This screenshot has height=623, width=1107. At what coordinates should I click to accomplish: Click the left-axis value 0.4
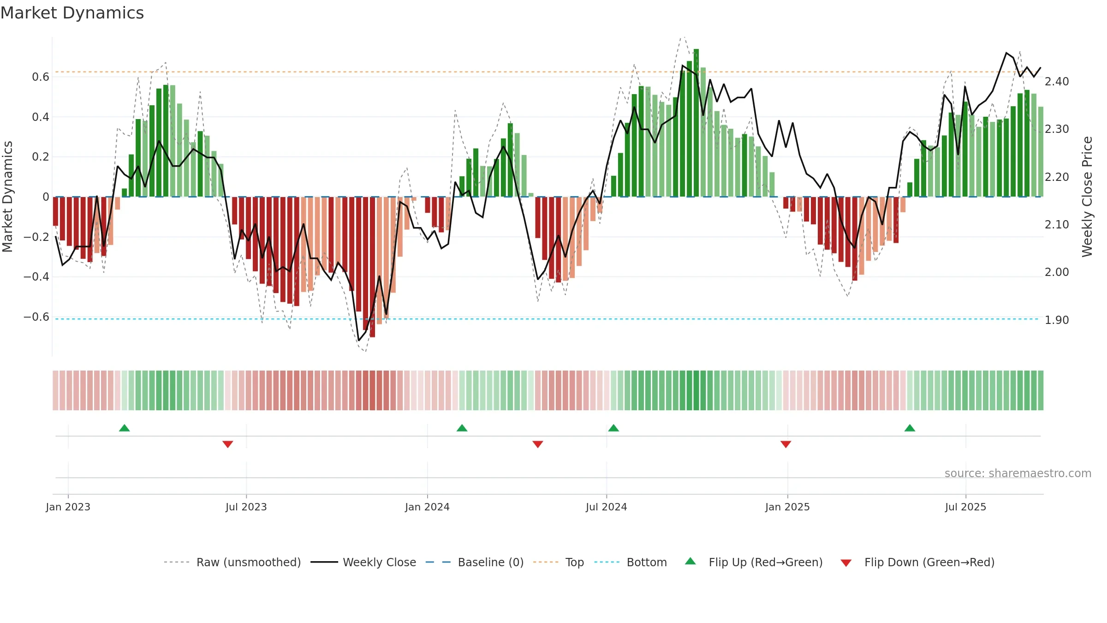tap(41, 117)
